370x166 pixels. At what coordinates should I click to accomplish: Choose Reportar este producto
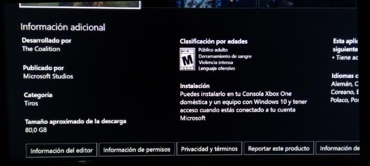(x=279, y=148)
